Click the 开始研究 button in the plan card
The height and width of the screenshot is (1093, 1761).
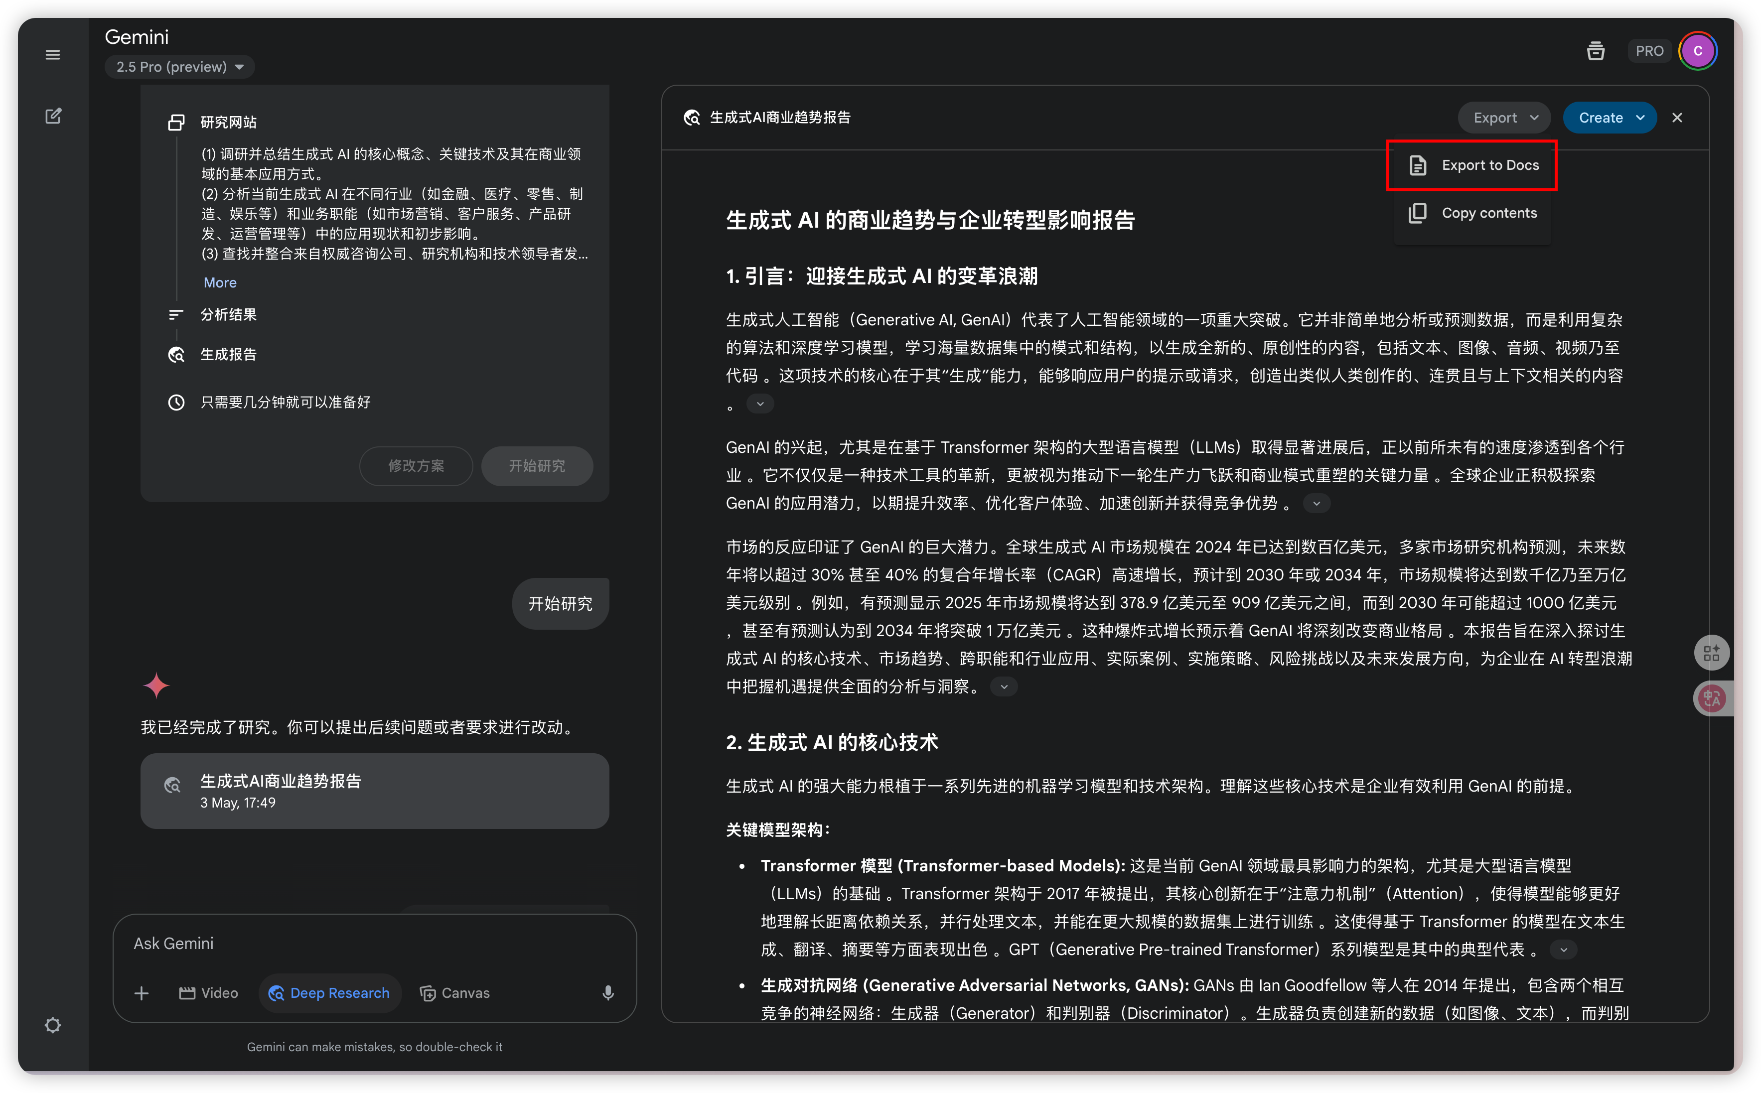[x=537, y=465]
